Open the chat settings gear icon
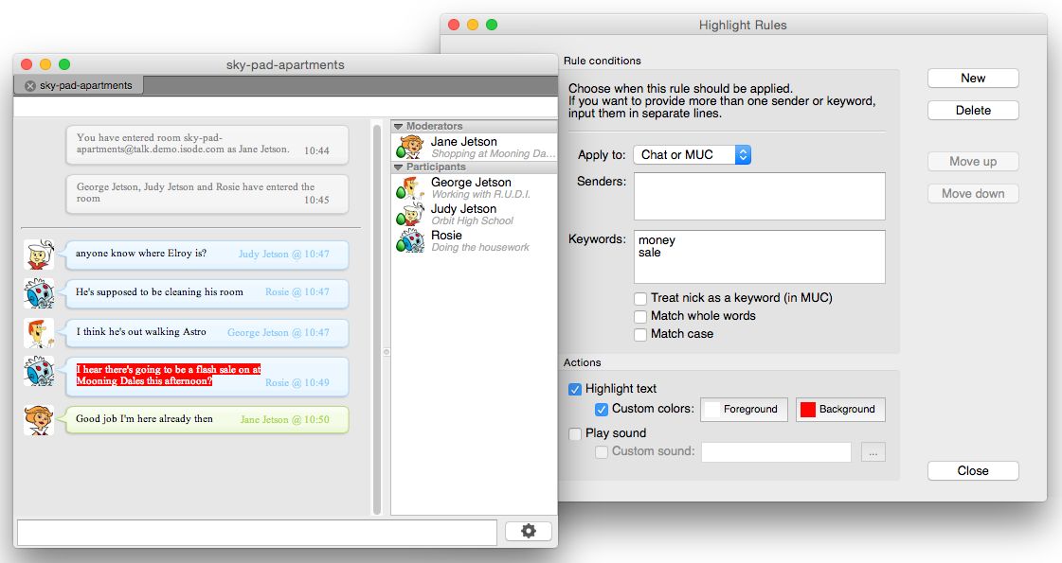This screenshot has height=563, width=1062. pos(528,531)
